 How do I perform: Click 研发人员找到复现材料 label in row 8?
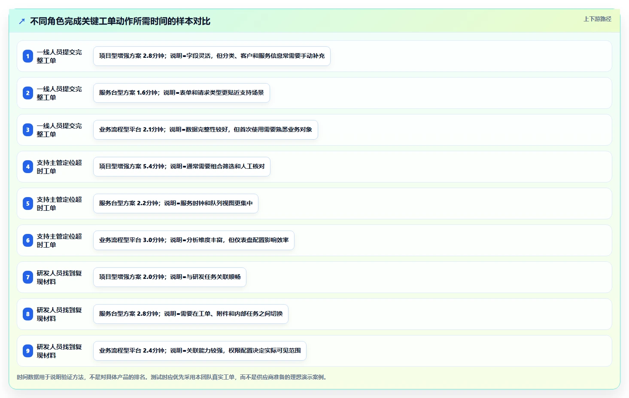pos(59,314)
